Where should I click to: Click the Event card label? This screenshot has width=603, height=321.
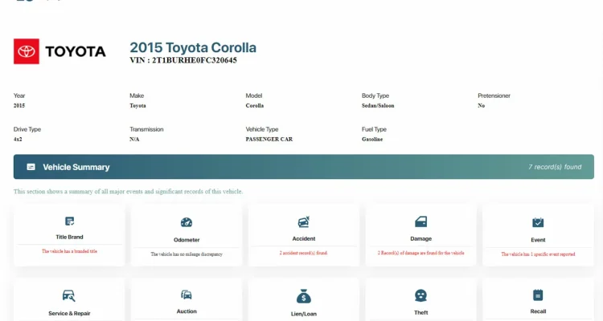click(538, 240)
